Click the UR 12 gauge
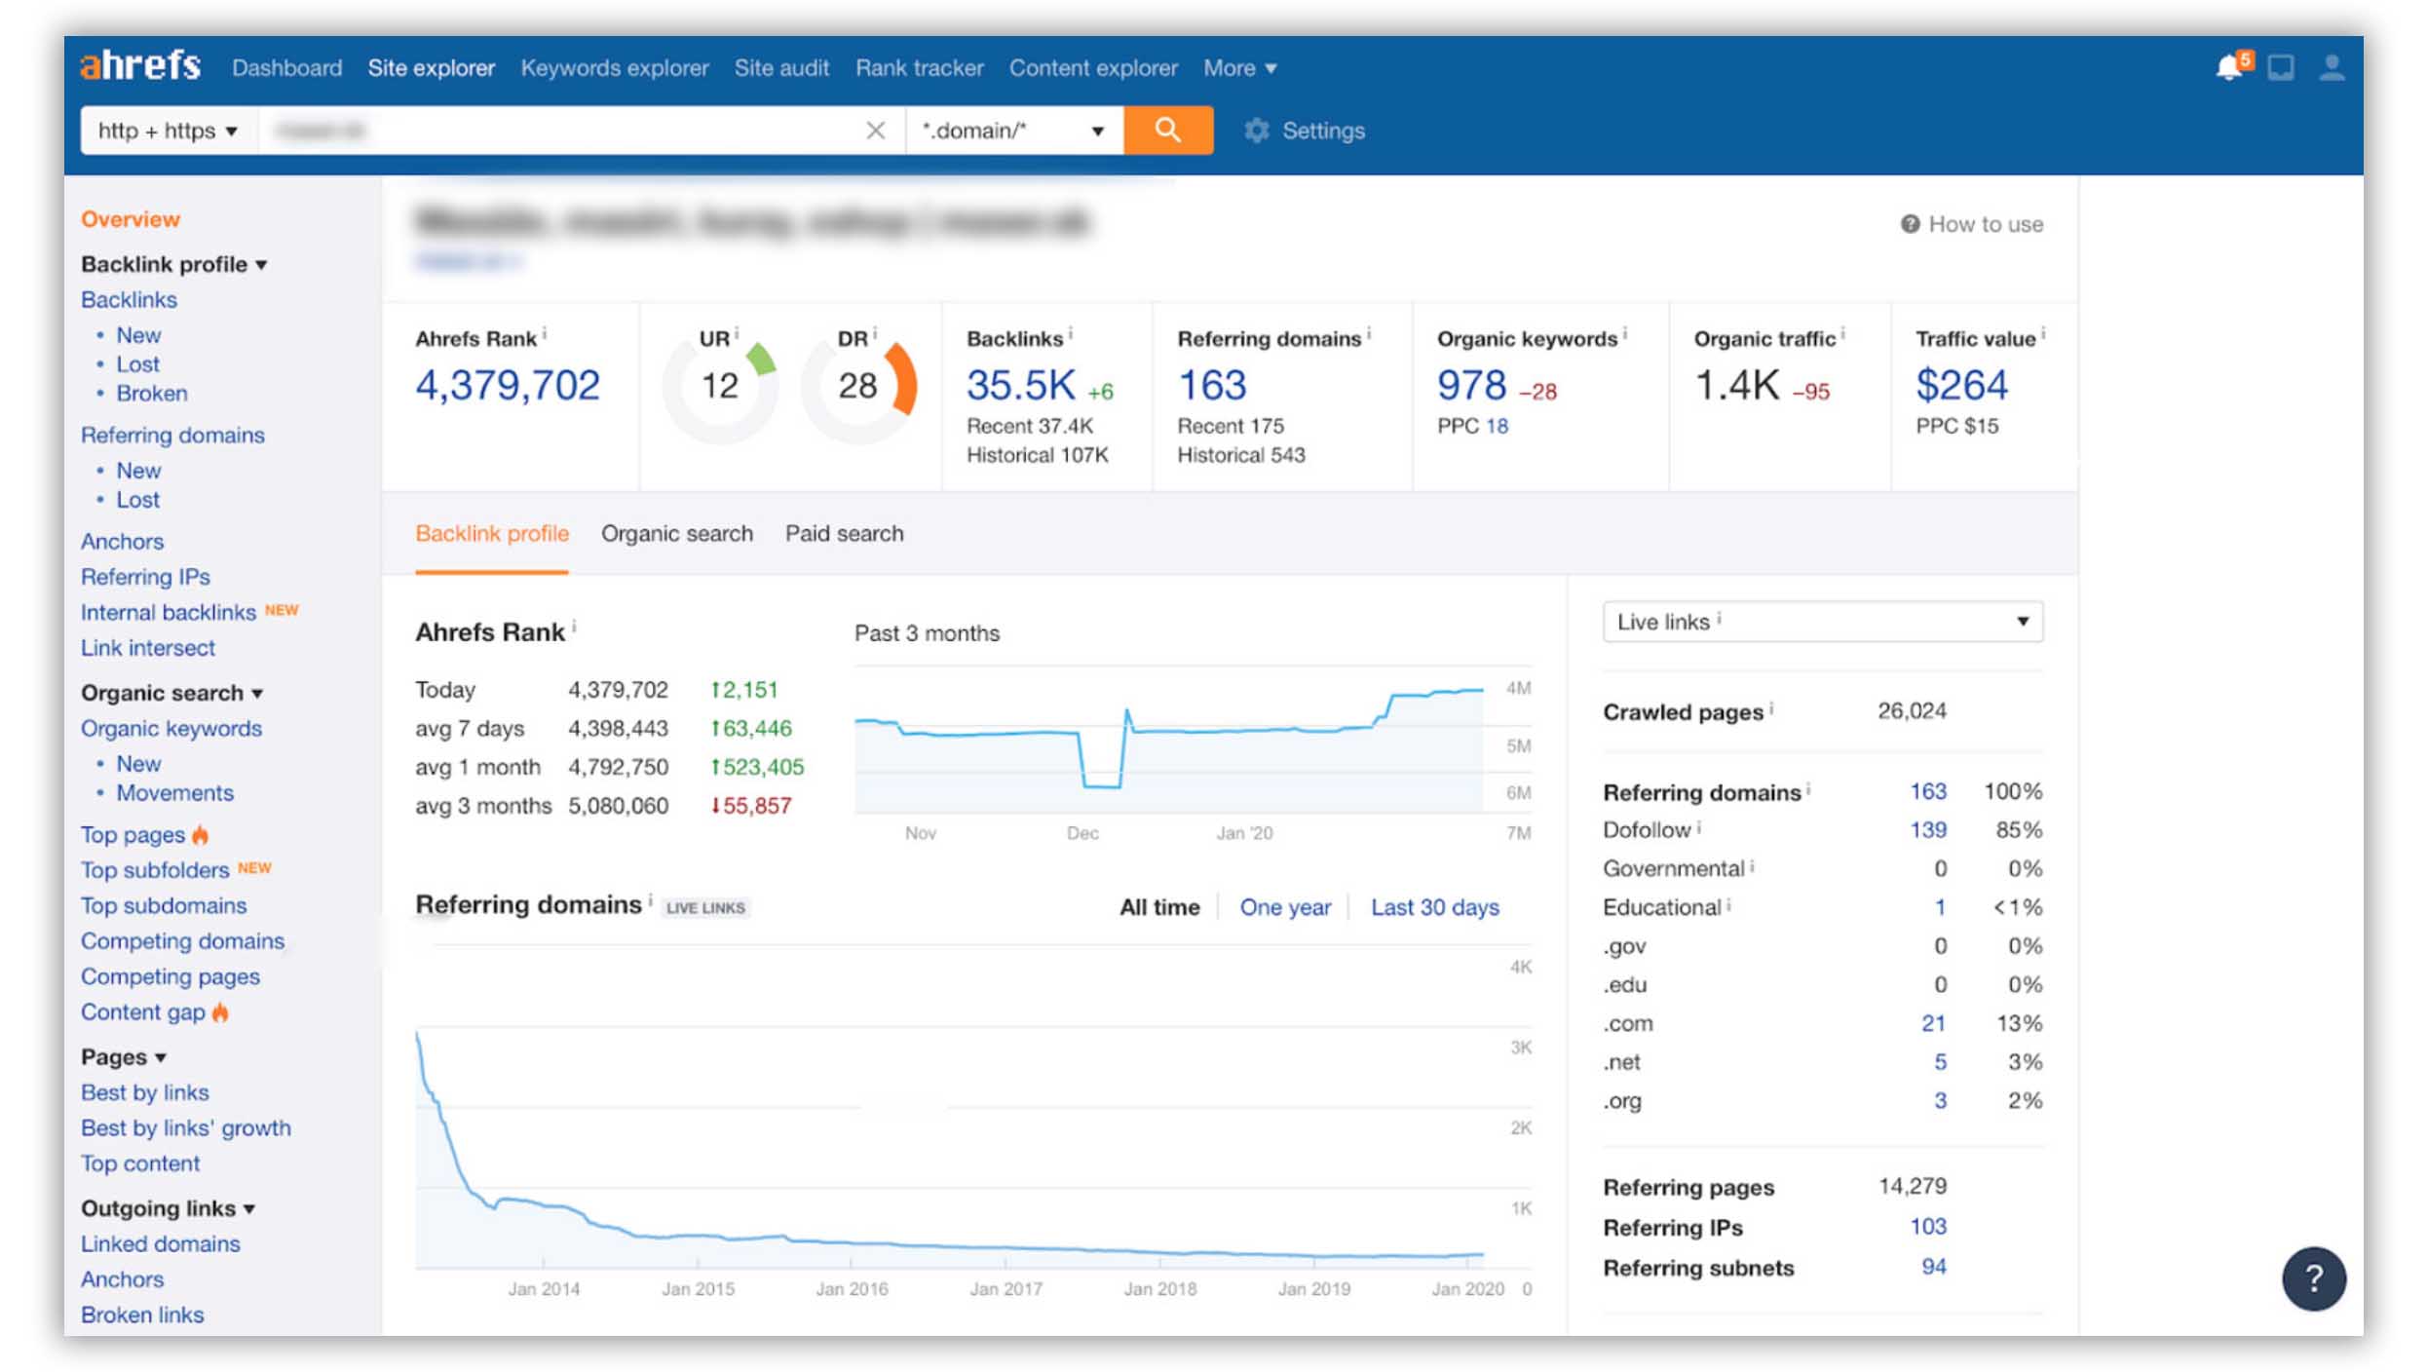Image resolution: width=2428 pixels, height=1372 pixels. pos(720,386)
